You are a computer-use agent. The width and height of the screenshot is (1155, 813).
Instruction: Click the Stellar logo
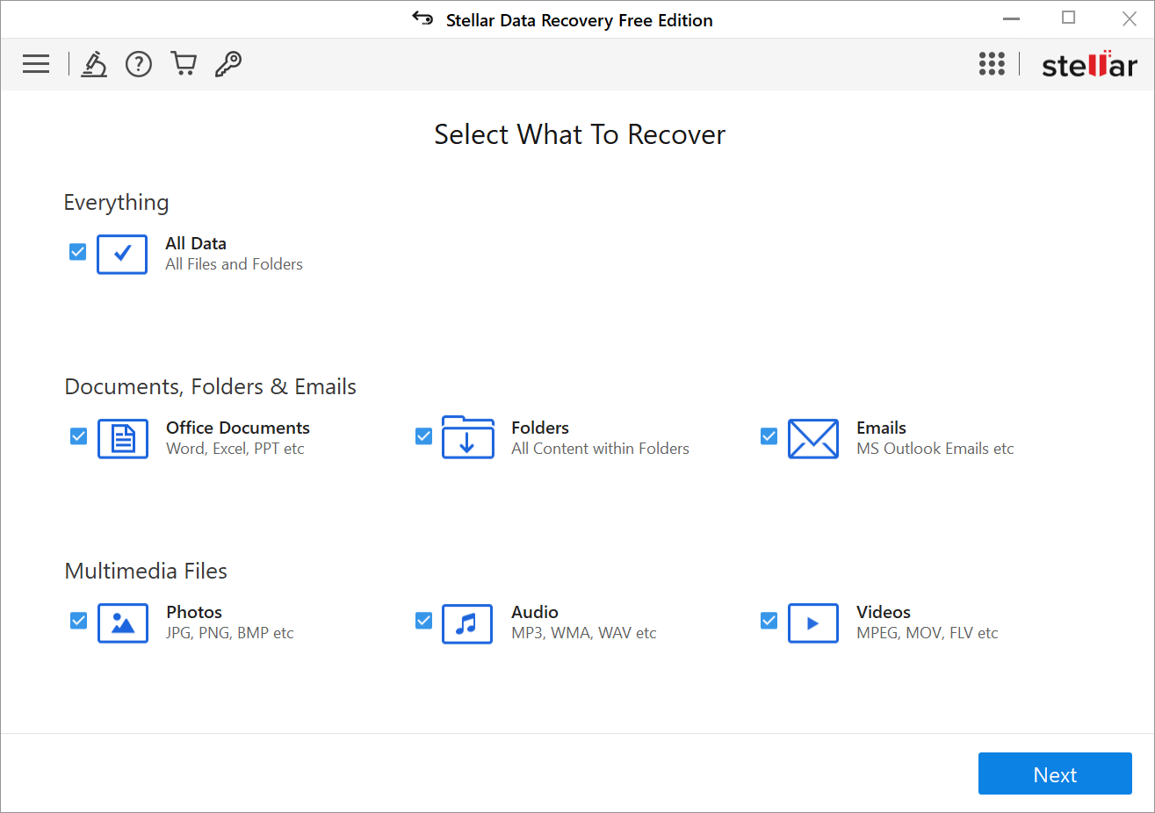(1089, 63)
